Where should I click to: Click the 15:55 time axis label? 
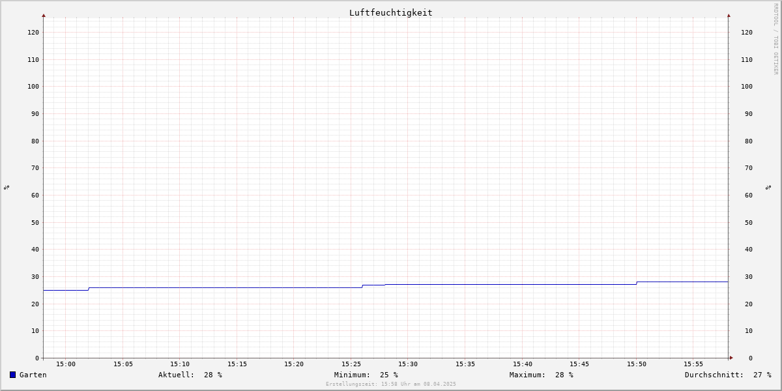tap(693, 364)
